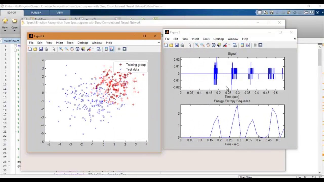This screenshot has width=324, height=182.
Task: Open Tools menu in Figure 5
Action: click(206, 39)
